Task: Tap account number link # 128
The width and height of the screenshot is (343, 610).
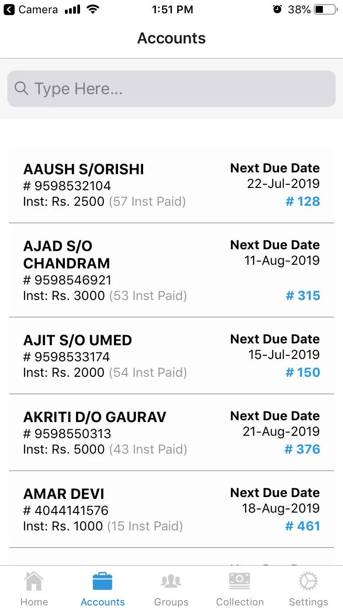Action: click(x=303, y=201)
